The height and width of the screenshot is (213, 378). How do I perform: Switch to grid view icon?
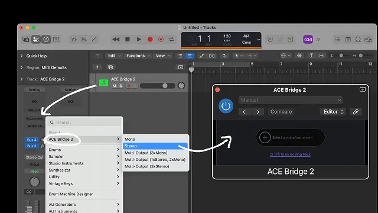pos(180,56)
